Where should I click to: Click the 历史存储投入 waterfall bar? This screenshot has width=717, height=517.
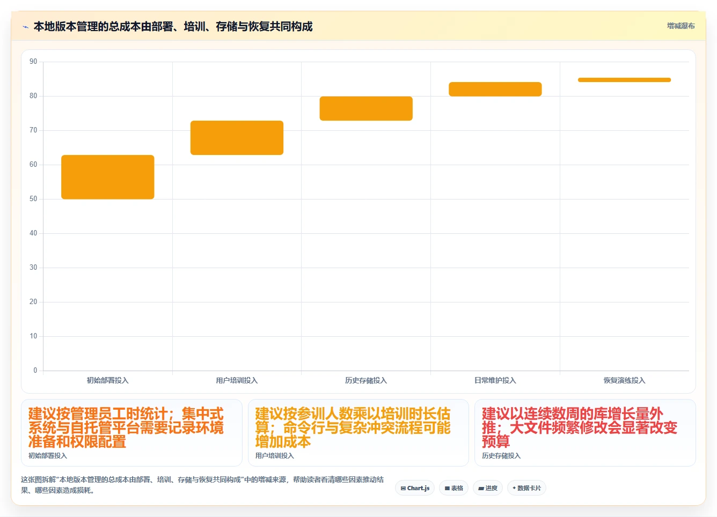366,108
